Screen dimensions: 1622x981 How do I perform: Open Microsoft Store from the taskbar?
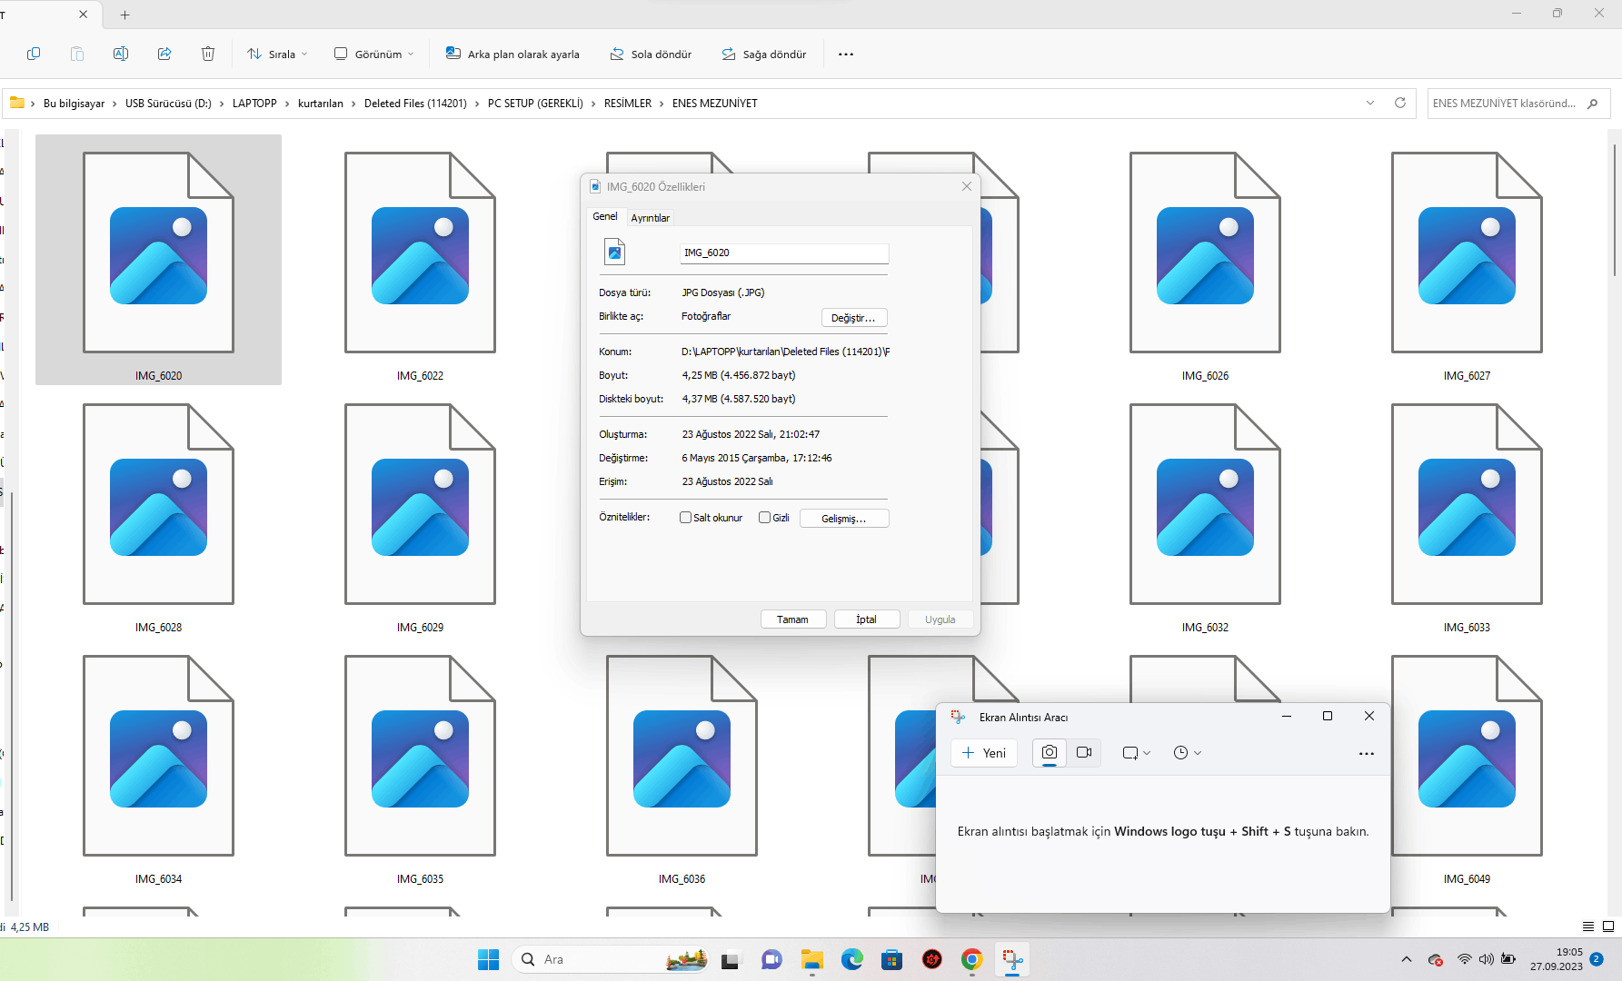click(x=891, y=959)
